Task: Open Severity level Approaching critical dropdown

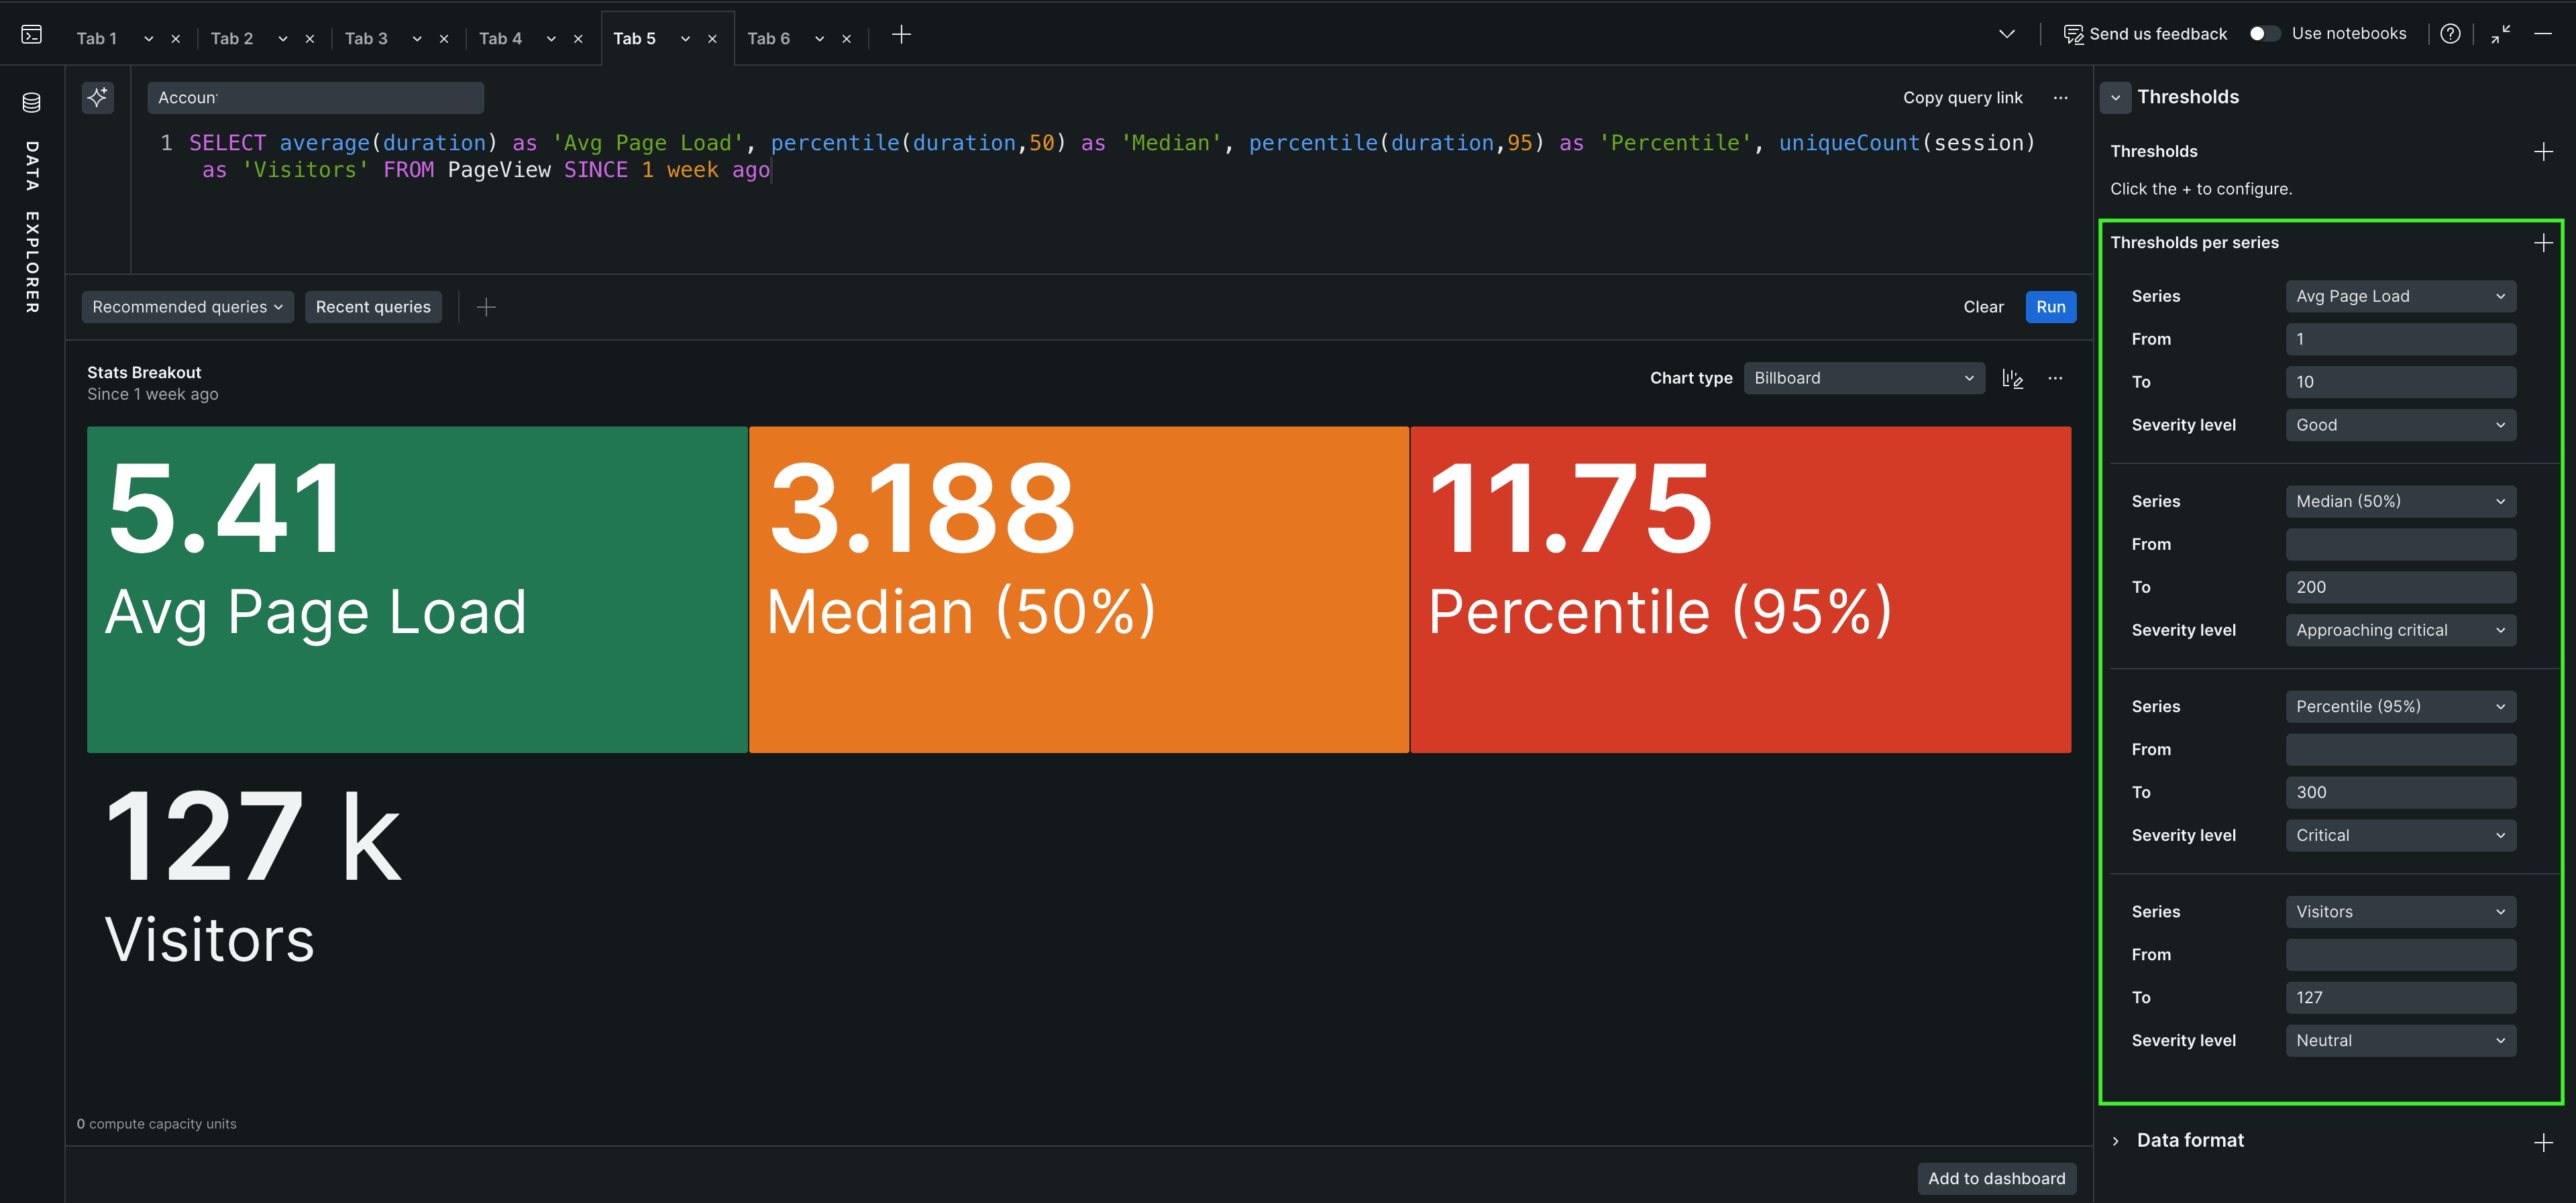Action: point(2399,630)
